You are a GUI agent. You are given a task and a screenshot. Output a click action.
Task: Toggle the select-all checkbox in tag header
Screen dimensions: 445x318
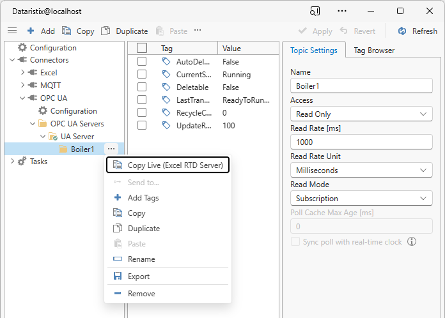pos(142,48)
